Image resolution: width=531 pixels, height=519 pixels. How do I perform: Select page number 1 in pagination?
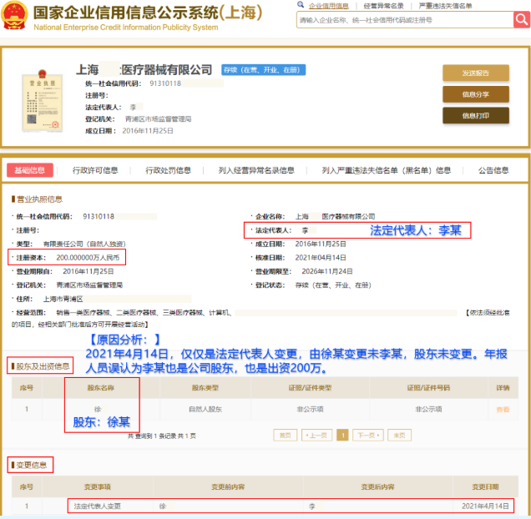pyautogui.click(x=342, y=435)
